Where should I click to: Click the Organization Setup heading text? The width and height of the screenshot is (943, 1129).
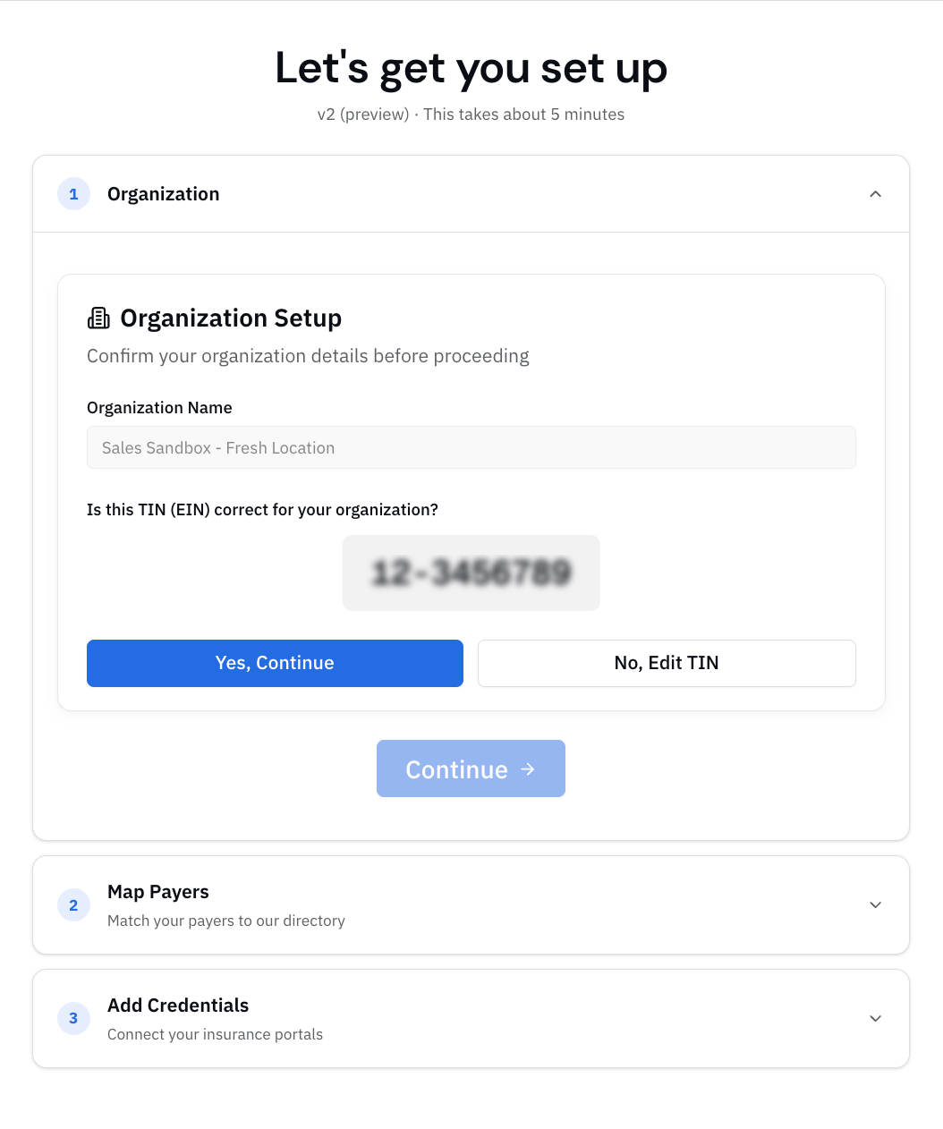pos(231,318)
